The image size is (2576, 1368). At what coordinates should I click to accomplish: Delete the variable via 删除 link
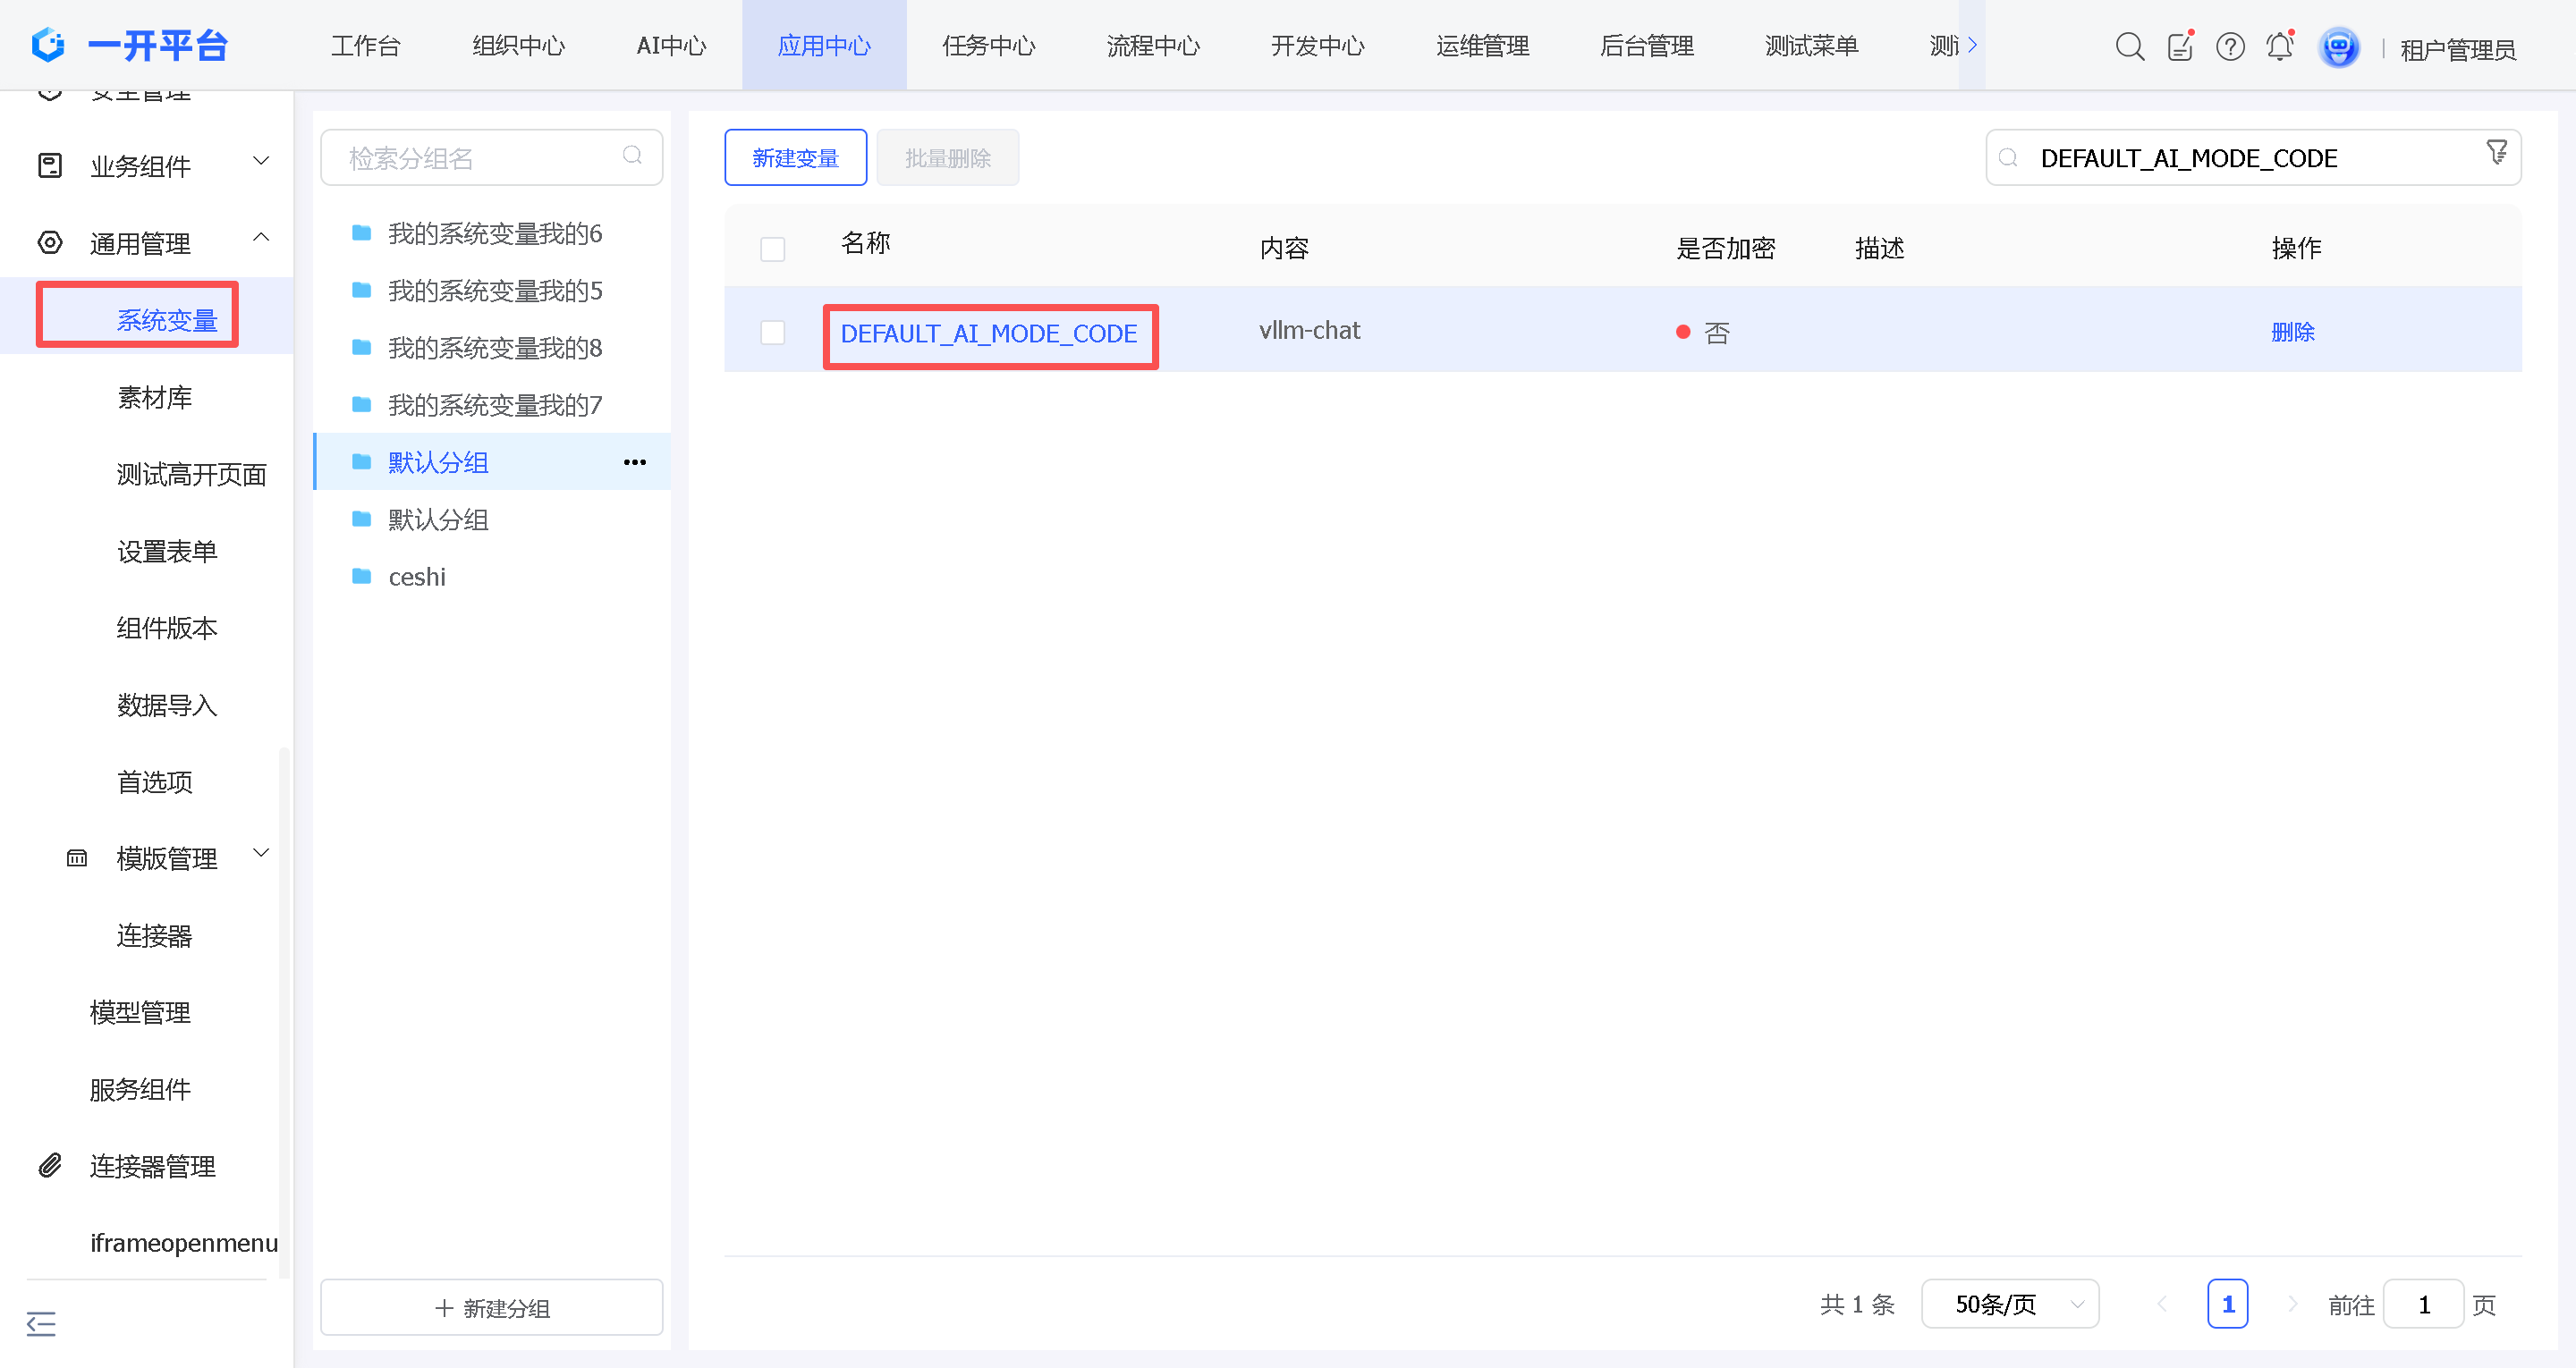2292,332
